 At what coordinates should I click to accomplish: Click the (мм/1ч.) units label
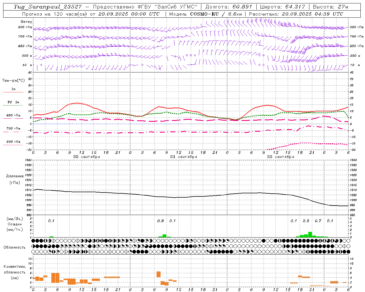click(x=15, y=230)
